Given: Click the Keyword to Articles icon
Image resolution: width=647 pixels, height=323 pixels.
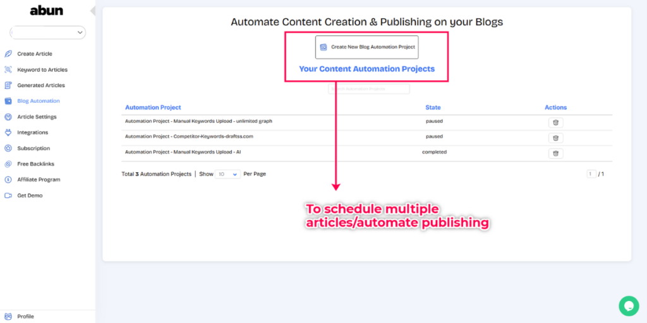Looking at the screenshot, I should (x=8, y=69).
